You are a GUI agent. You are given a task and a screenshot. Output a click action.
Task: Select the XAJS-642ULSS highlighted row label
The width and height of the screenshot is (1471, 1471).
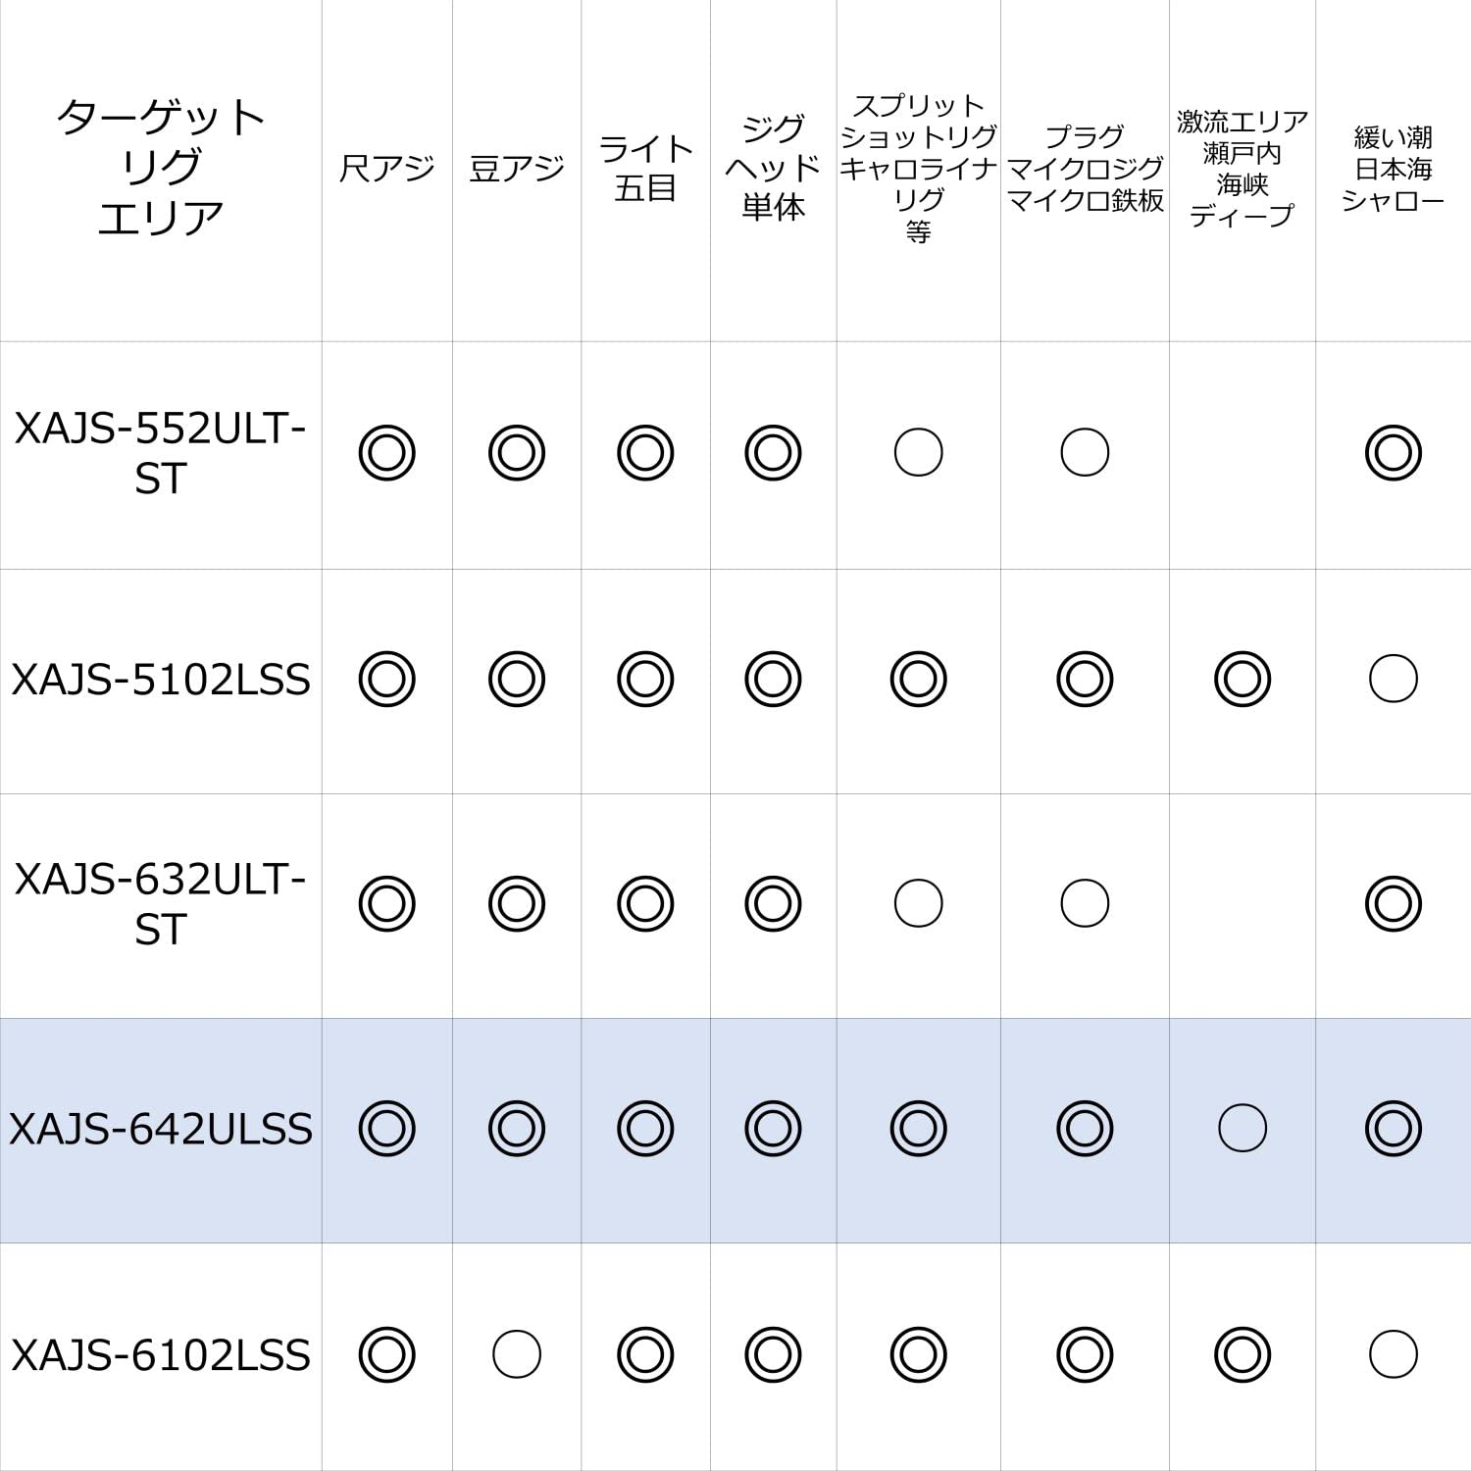[x=161, y=1130]
